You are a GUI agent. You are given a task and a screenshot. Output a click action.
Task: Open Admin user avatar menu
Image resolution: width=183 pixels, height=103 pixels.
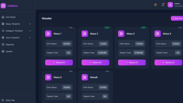click(x=170, y=5)
